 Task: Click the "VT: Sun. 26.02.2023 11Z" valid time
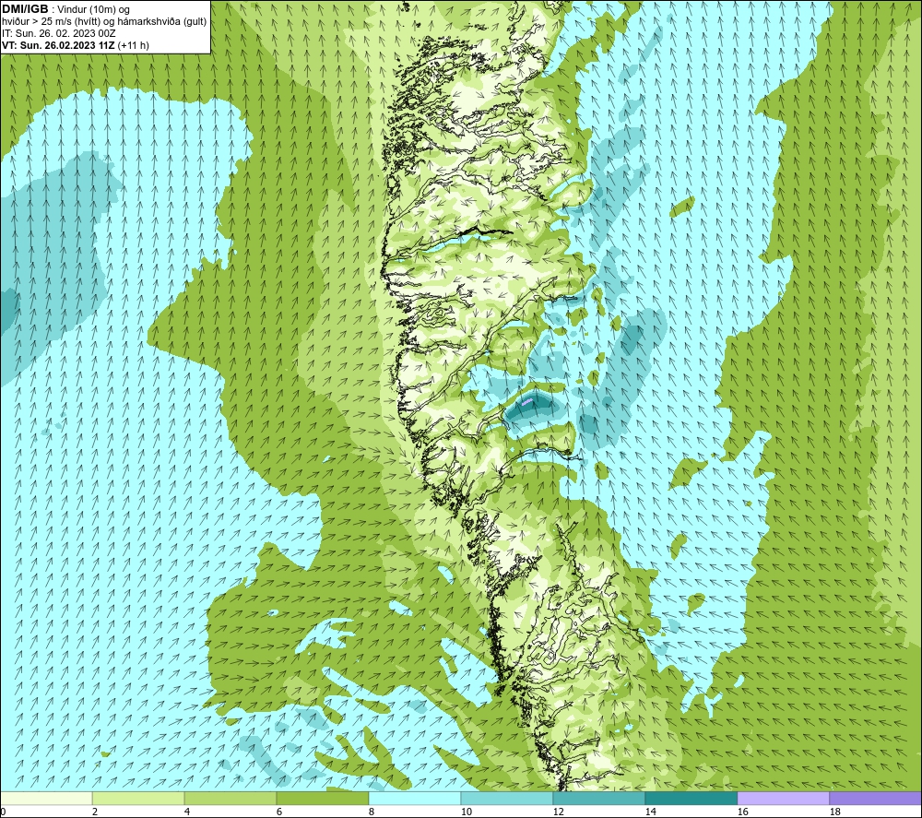59,45
